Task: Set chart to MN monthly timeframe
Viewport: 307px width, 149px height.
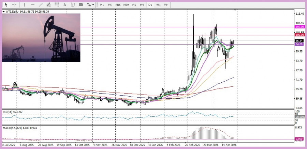Action: [166, 5]
